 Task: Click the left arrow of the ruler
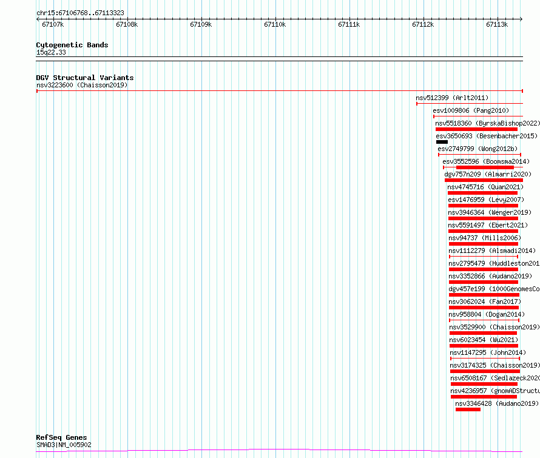[38, 19]
